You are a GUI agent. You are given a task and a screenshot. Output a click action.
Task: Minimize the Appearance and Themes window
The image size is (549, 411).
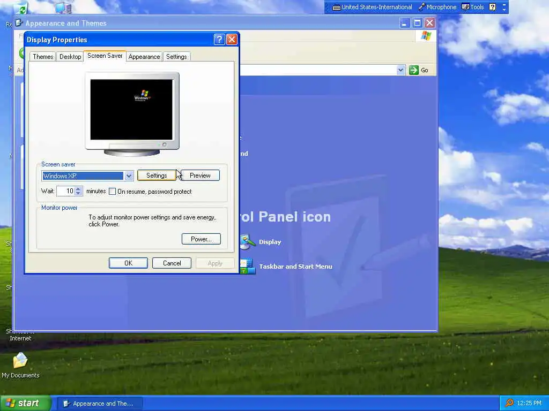[404, 23]
